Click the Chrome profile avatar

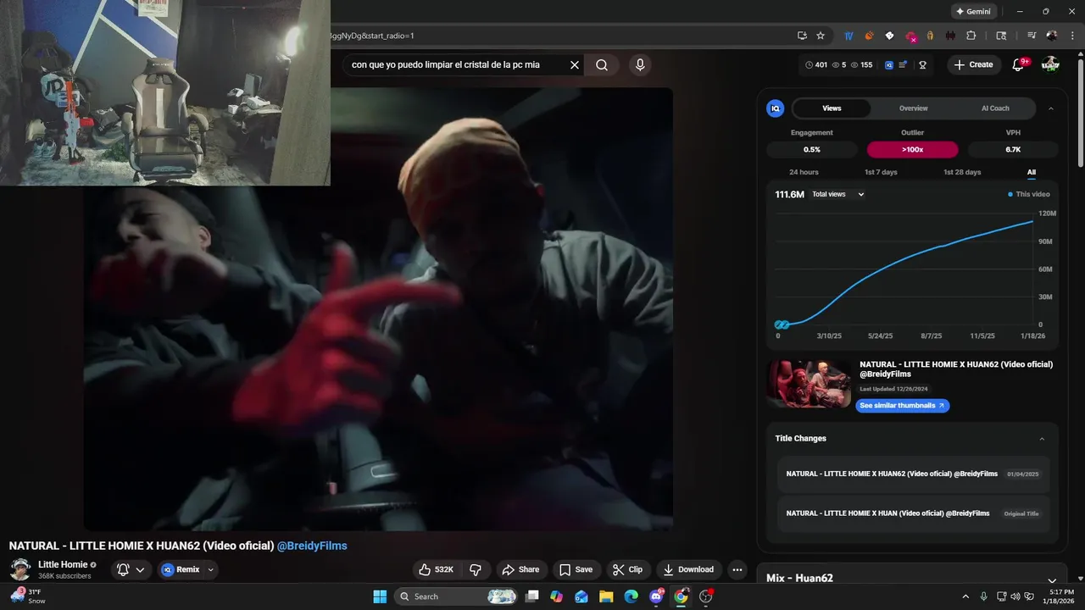tap(1052, 36)
